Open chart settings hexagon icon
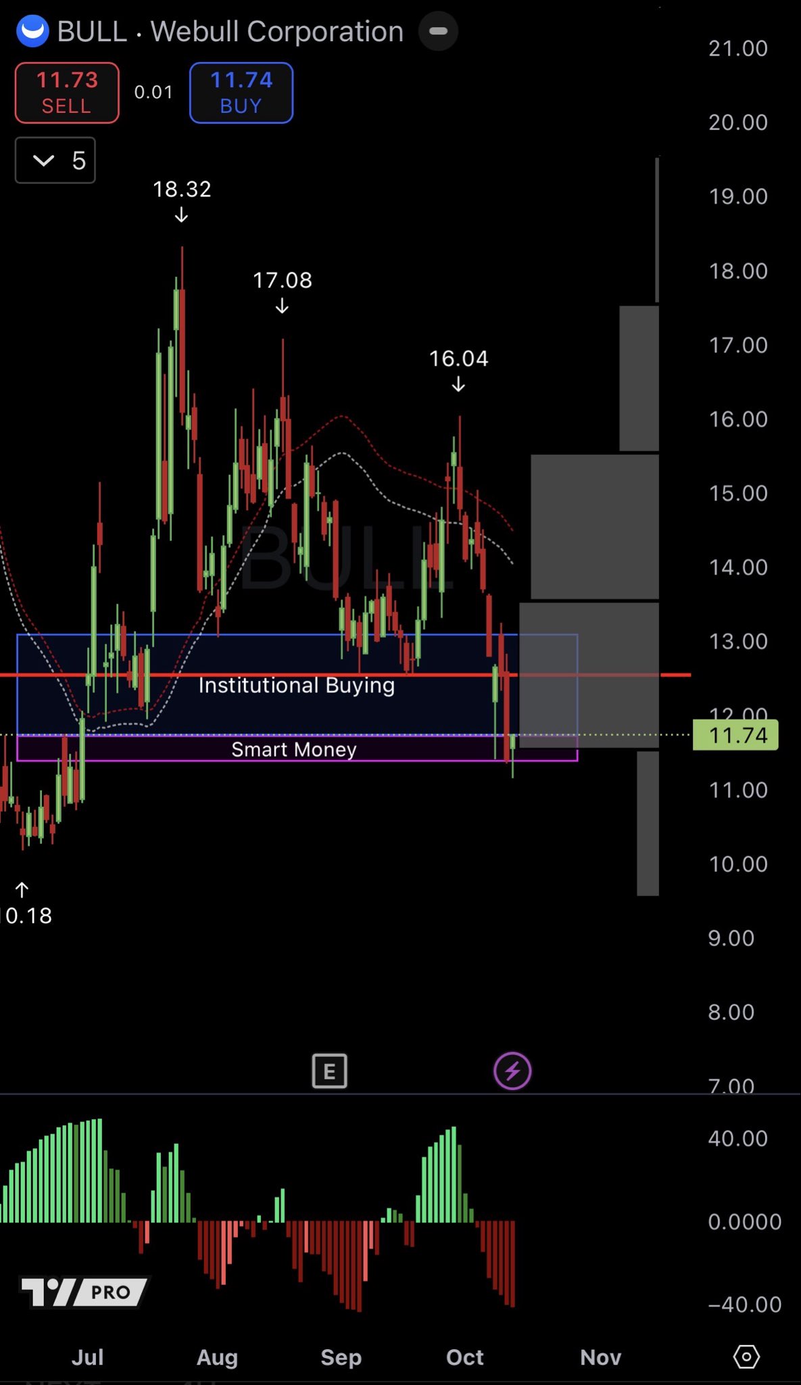The height and width of the screenshot is (1385, 801). [746, 1357]
